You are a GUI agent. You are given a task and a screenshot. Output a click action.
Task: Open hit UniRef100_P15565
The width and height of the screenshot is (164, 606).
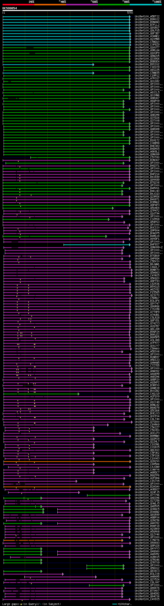(147, 292)
